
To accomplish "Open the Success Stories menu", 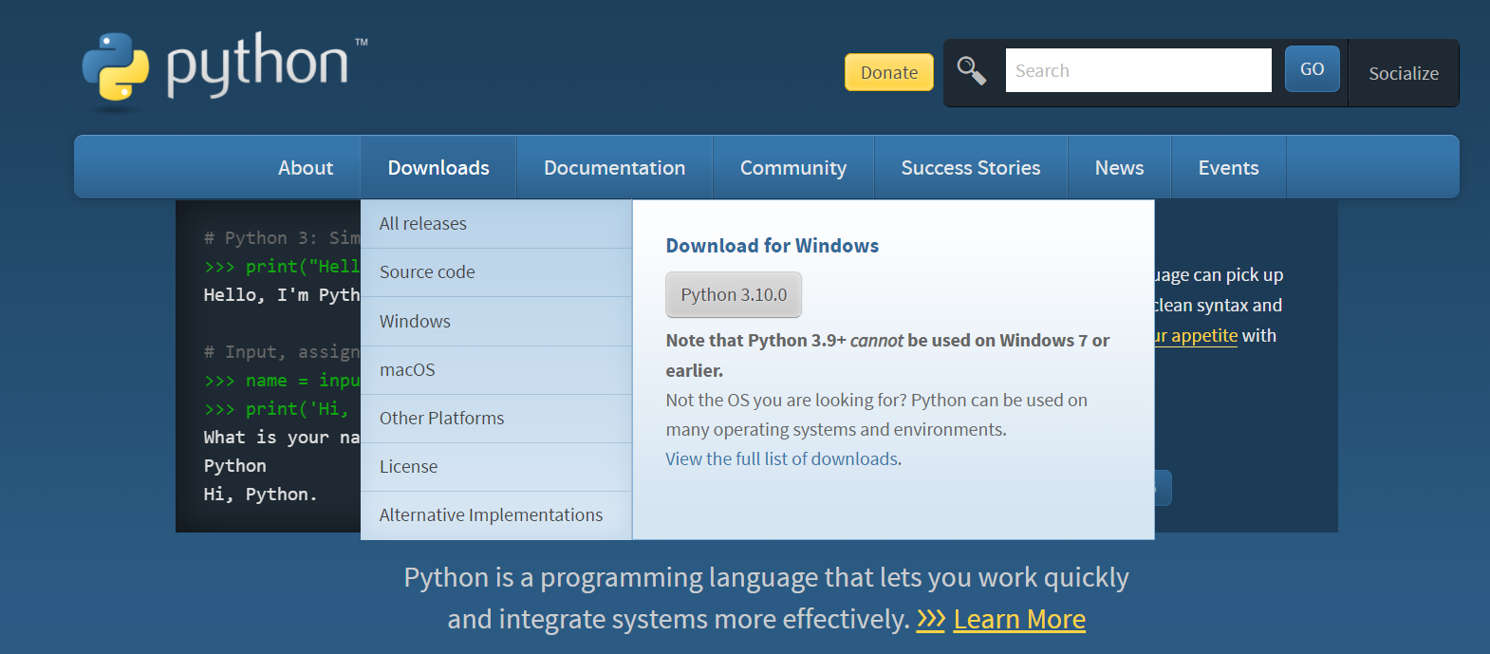I will pyautogui.click(x=970, y=168).
